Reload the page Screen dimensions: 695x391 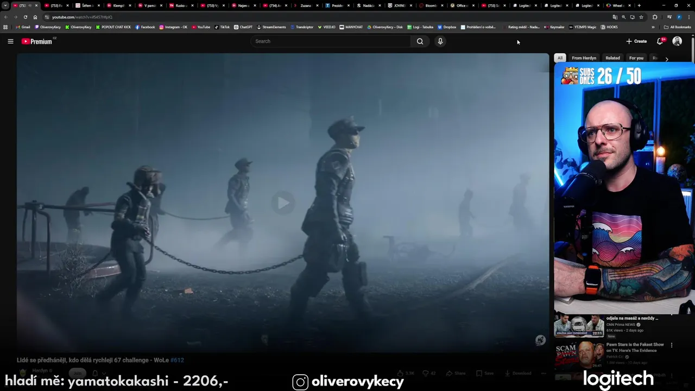tap(26, 17)
